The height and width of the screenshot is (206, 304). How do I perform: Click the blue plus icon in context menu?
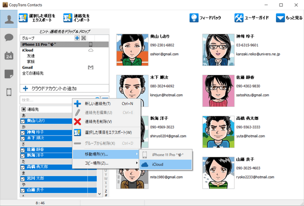[x=77, y=104]
